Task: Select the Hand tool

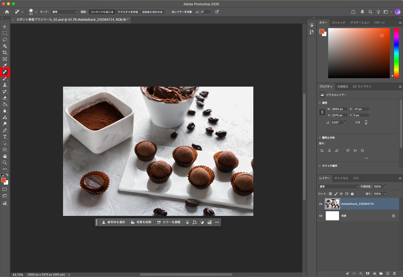Action: (5, 156)
